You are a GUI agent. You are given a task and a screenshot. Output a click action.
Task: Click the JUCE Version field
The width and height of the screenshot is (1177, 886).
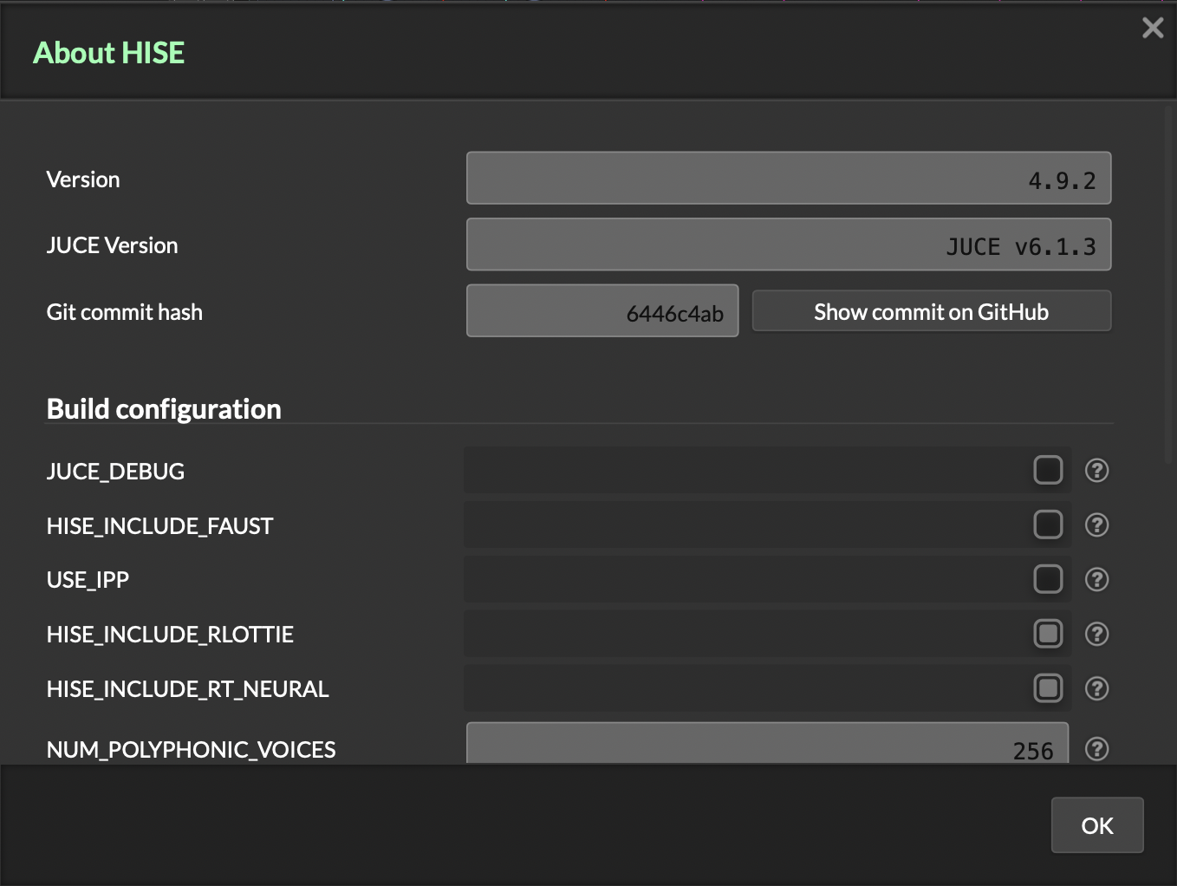(x=789, y=244)
